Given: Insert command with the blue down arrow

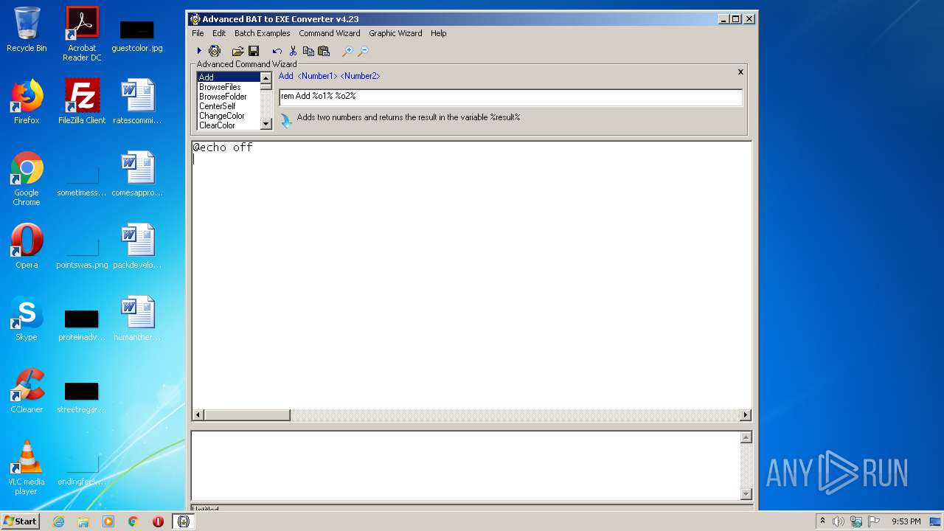Looking at the screenshot, I should pos(286,119).
